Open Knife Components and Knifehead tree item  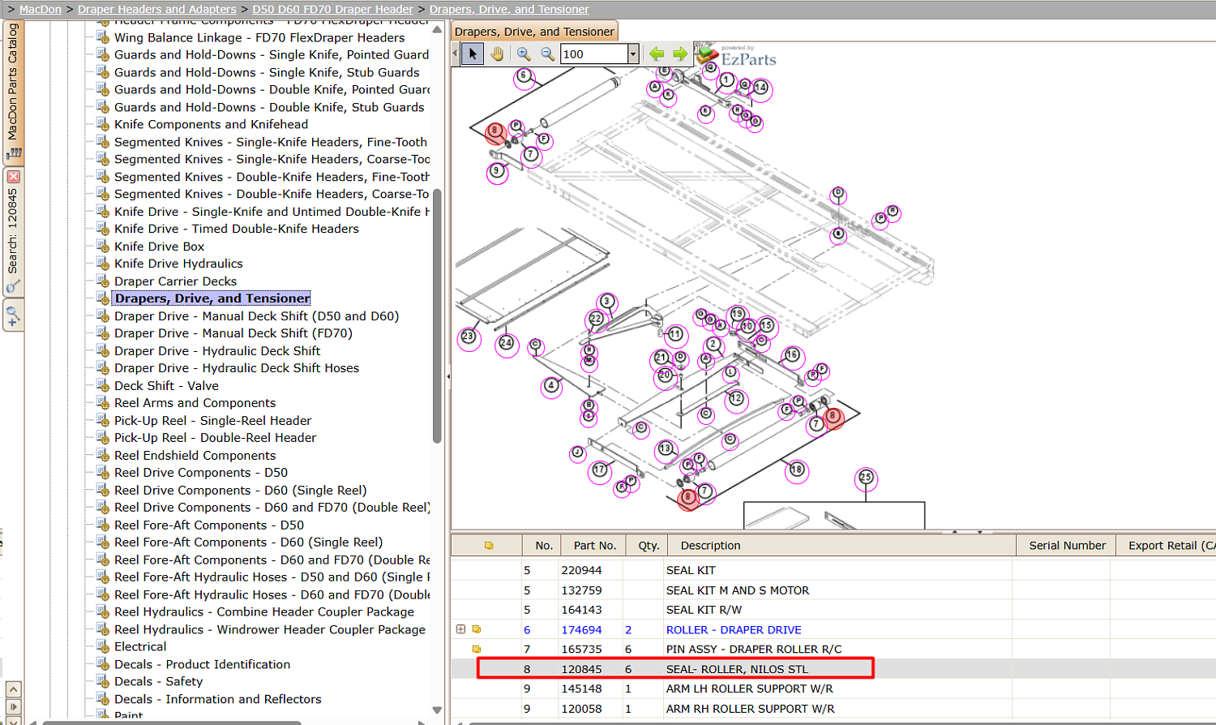point(211,124)
